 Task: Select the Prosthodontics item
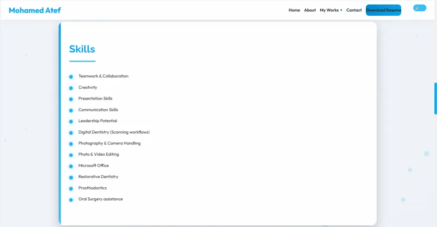tap(93, 188)
